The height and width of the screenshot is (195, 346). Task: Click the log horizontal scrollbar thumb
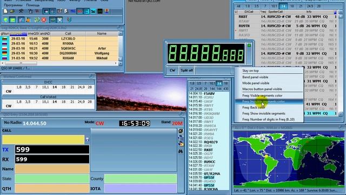coord(21,63)
